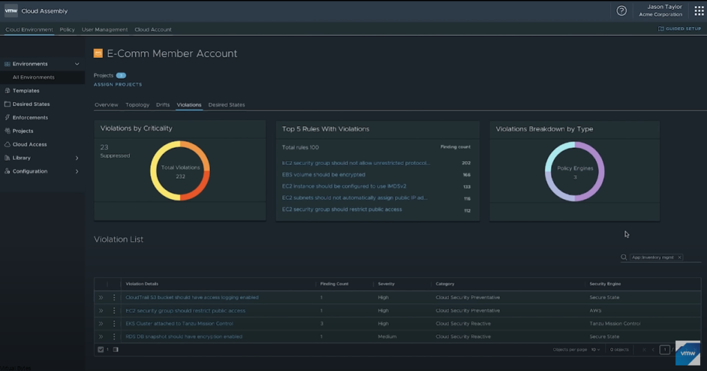Toggle the column picker icon in table footer
707x371 pixels.
[x=115, y=350]
